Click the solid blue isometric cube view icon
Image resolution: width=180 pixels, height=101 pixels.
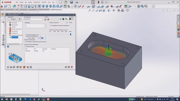[x=43, y=6]
